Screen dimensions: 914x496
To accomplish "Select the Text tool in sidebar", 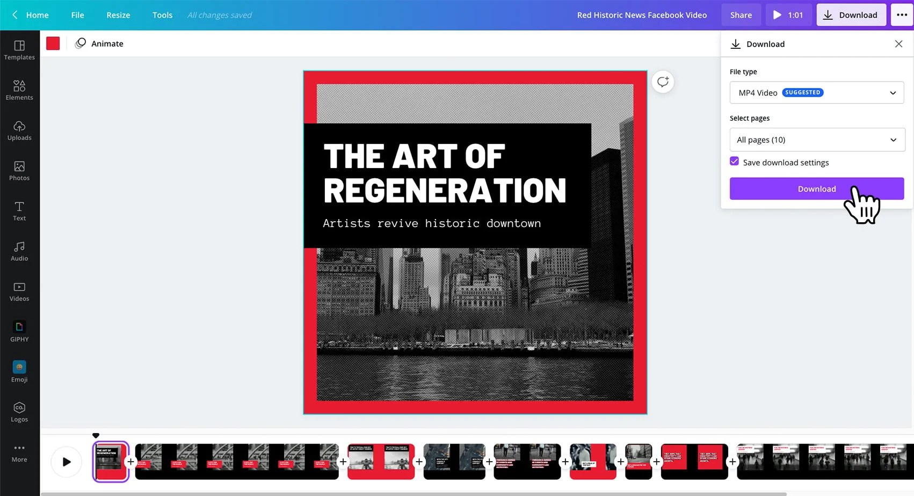I will [x=19, y=210].
